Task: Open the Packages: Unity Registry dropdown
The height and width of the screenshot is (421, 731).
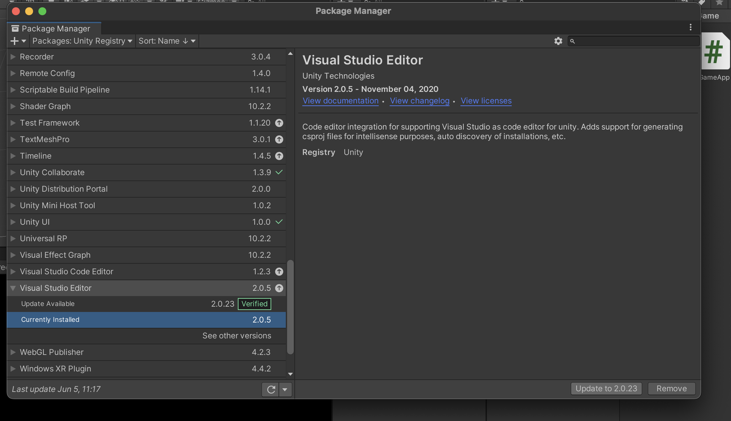Action: coord(82,41)
